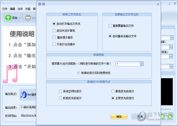Viewport: 178px width, 126px height.
Task: Open first dropdown arrow in main window right panel
Action: (172, 38)
